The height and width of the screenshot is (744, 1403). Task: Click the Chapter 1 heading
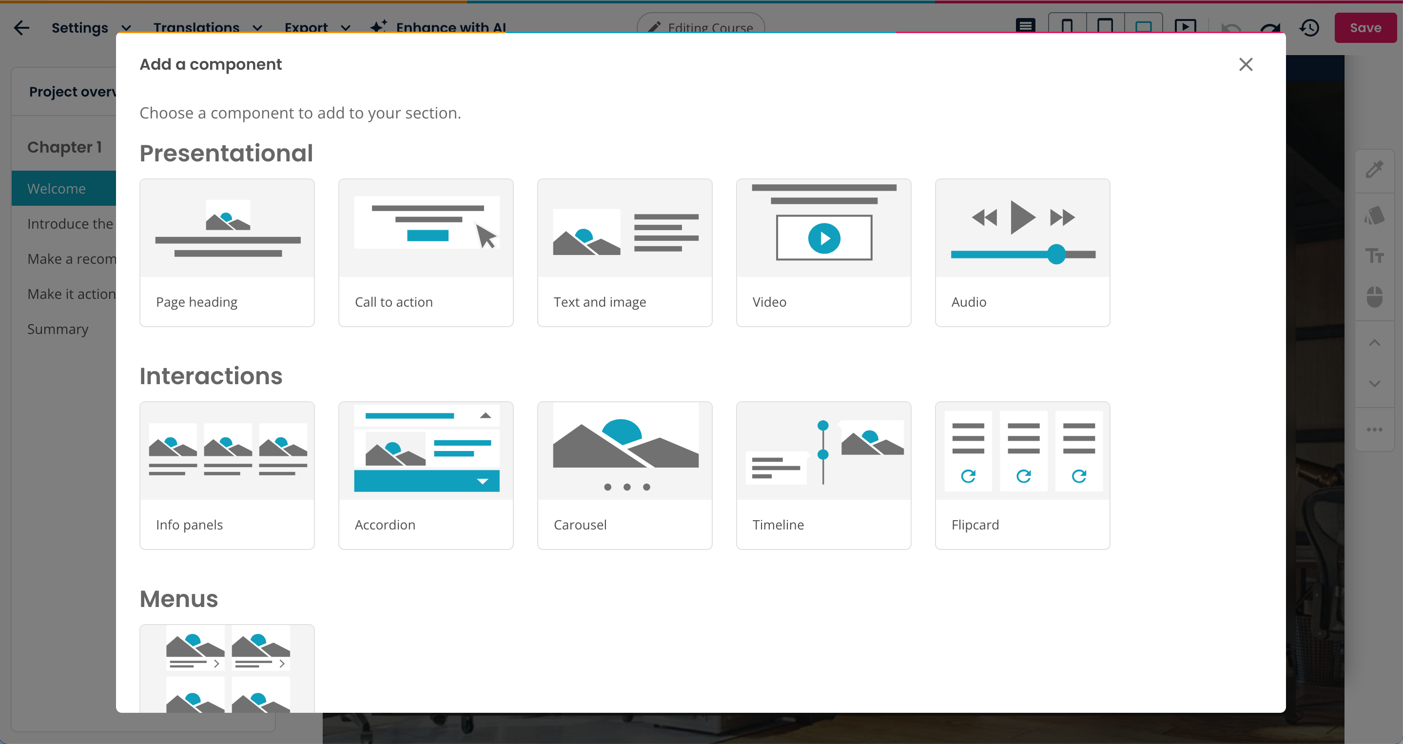(64, 147)
